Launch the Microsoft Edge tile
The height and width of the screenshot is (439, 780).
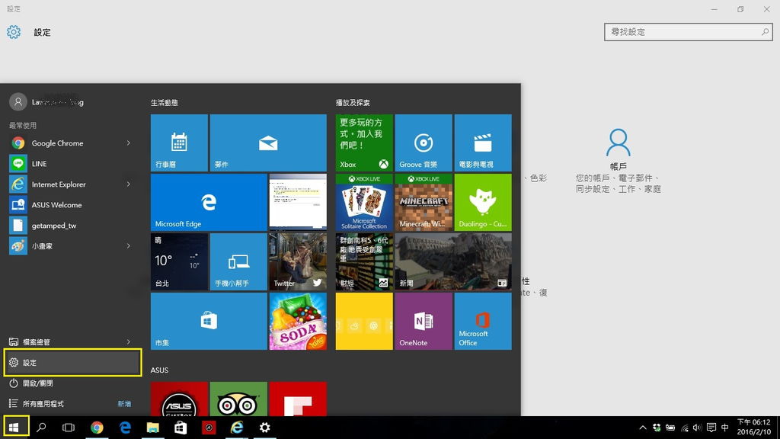209,202
